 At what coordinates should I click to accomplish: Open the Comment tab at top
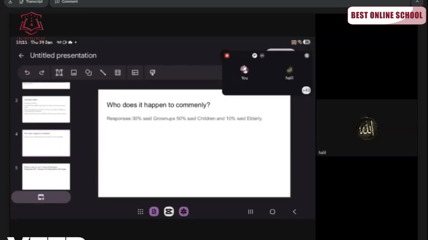coord(66,2)
